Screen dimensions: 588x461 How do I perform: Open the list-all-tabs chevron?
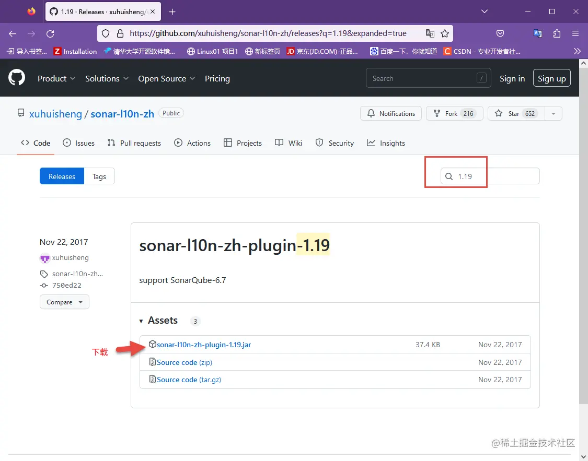pos(485,11)
